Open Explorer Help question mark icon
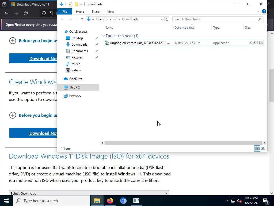The width and height of the screenshot is (274, 206). 264,11
